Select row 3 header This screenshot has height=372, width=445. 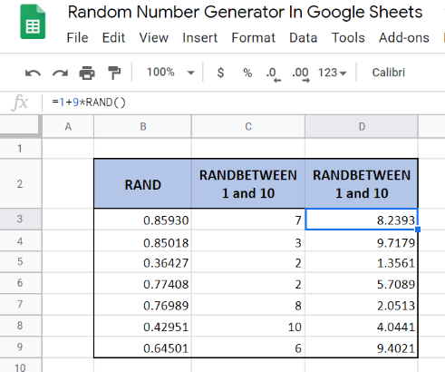pos(20,219)
